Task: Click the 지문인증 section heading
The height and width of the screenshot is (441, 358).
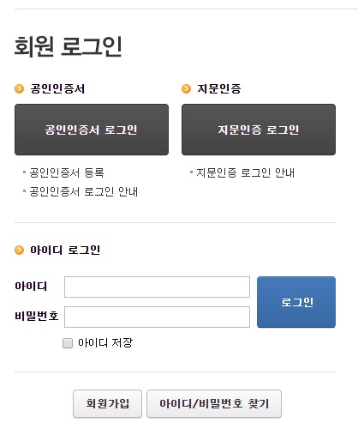Action: [x=219, y=88]
